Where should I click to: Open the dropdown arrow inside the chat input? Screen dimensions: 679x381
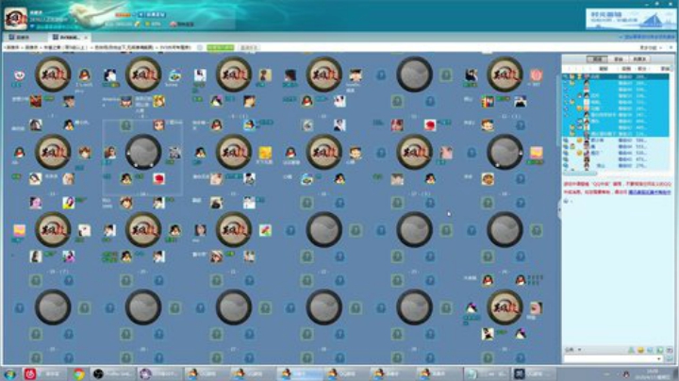pos(659,359)
